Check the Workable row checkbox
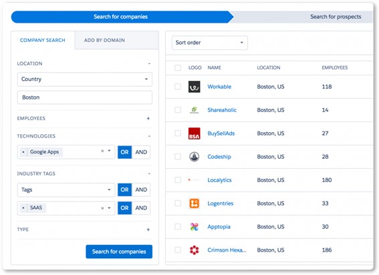The width and height of the screenshot is (379, 275). point(178,86)
